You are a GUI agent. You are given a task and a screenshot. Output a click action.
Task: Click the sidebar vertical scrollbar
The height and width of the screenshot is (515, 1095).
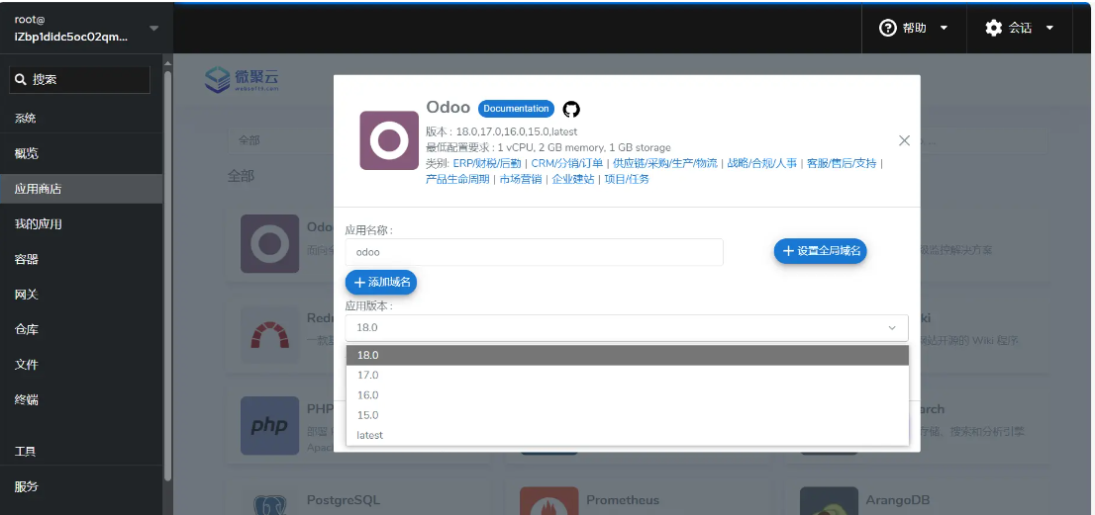click(167, 275)
